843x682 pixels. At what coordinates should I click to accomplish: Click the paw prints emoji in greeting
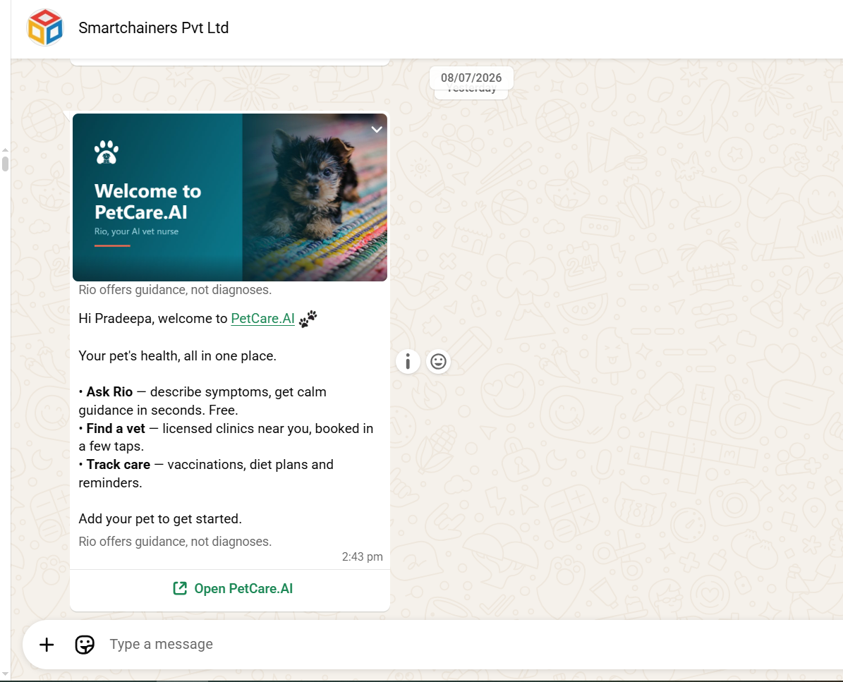pyautogui.click(x=308, y=319)
